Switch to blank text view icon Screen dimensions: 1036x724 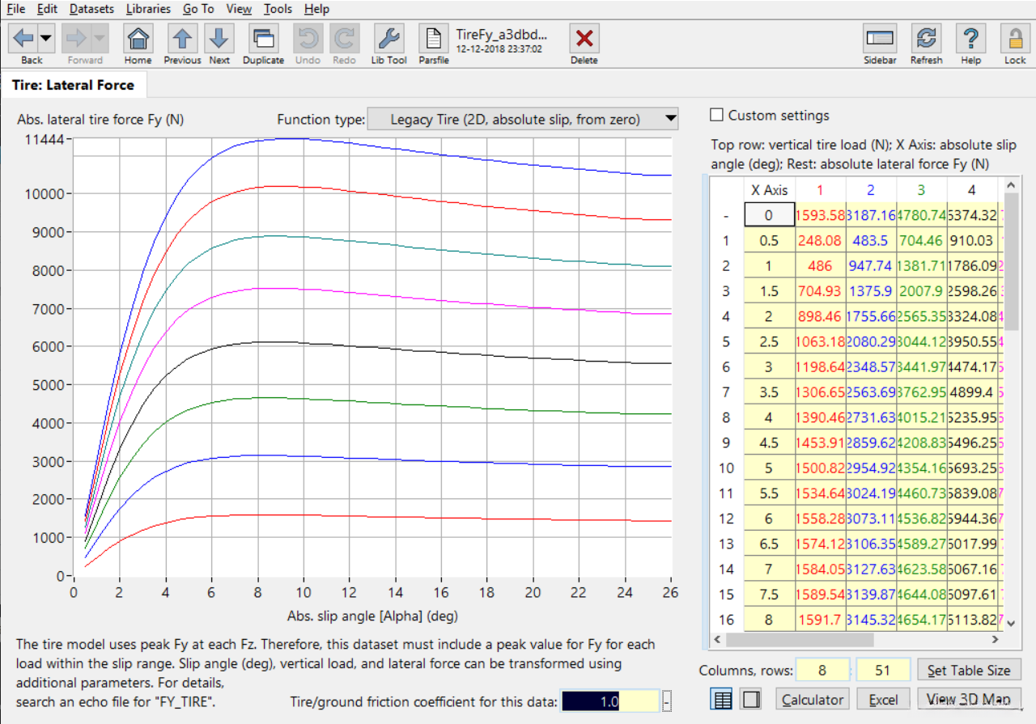point(750,699)
